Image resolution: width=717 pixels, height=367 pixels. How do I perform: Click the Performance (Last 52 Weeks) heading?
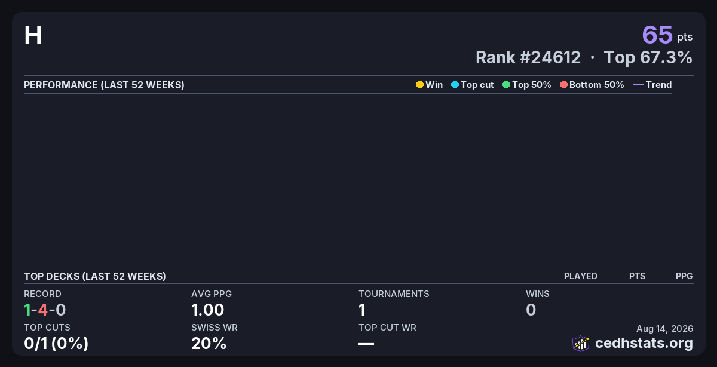[x=104, y=85]
